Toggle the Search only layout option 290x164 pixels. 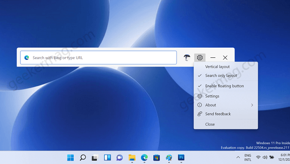click(x=226, y=76)
